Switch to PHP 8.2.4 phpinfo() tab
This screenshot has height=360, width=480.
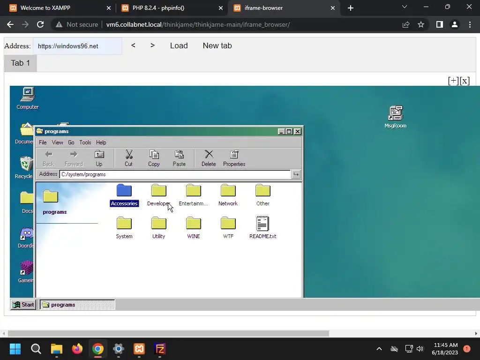172,8
